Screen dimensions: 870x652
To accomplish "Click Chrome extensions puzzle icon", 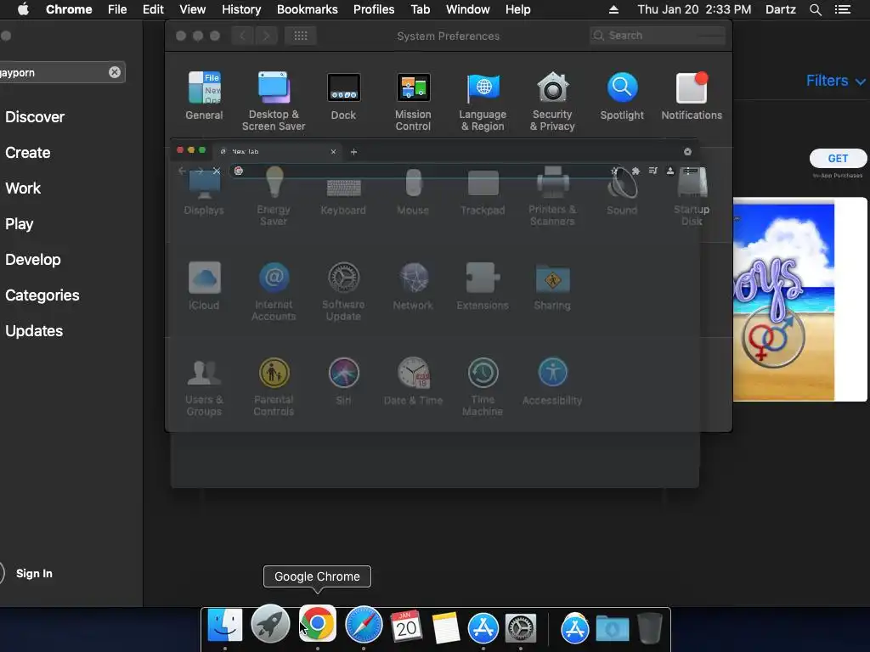I will tap(636, 171).
